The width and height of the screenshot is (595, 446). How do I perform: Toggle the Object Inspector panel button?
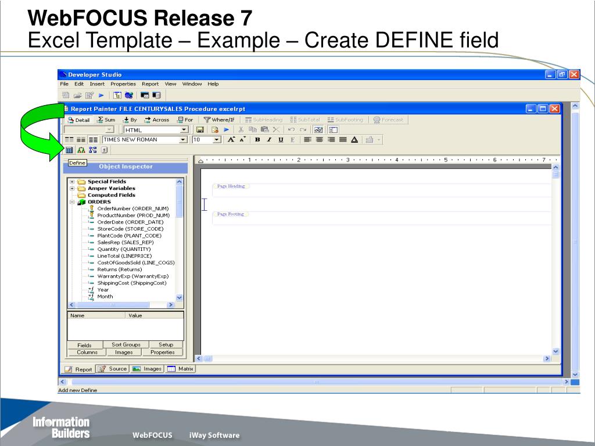click(x=333, y=130)
